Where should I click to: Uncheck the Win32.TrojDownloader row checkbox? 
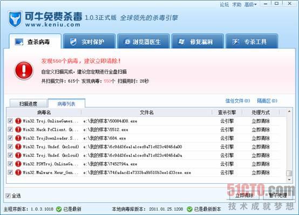click(10, 138)
